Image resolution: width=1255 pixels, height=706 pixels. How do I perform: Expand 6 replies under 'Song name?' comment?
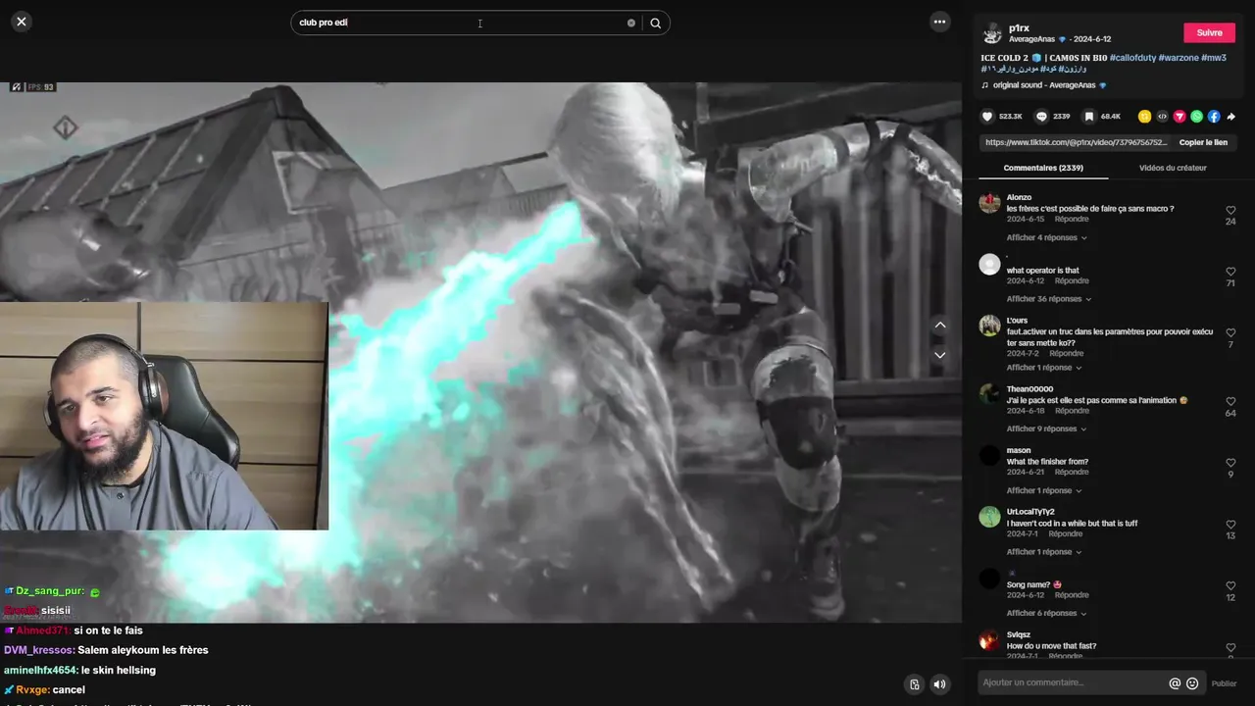[1046, 613]
